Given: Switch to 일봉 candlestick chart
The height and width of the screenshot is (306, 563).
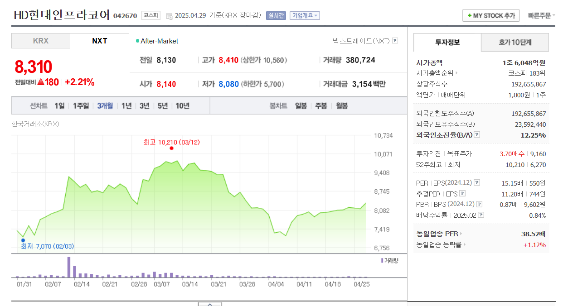Looking at the screenshot, I should 301,106.
